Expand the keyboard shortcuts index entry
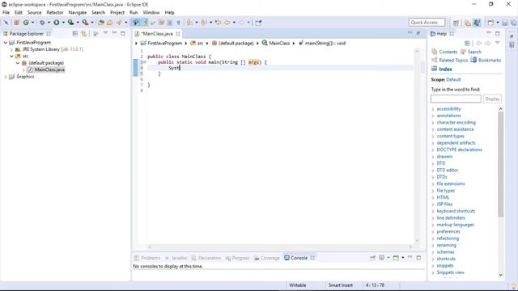Screen dimensions: 518x291 [433, 211]
